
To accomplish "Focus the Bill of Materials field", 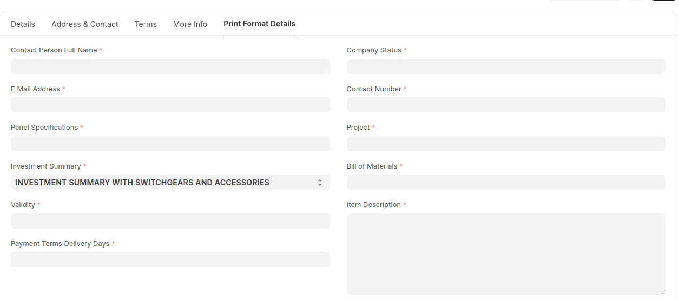I will 506,182.
